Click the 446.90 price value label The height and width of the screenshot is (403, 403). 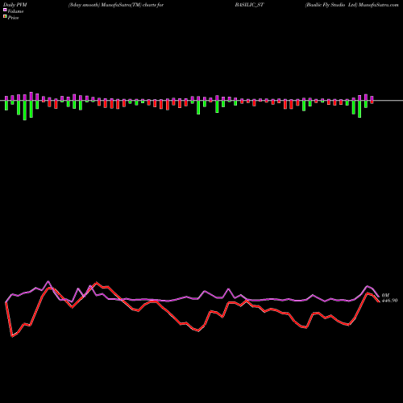(x=389, y=301)
